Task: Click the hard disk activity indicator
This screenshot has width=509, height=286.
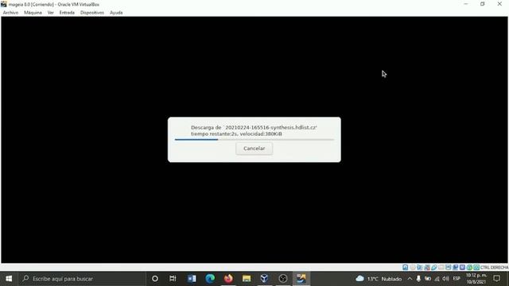Action: pyautogui.click(x=405, y=267)
